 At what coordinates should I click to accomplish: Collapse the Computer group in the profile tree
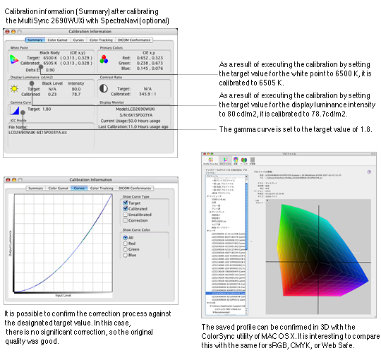(x=207, y=196)
